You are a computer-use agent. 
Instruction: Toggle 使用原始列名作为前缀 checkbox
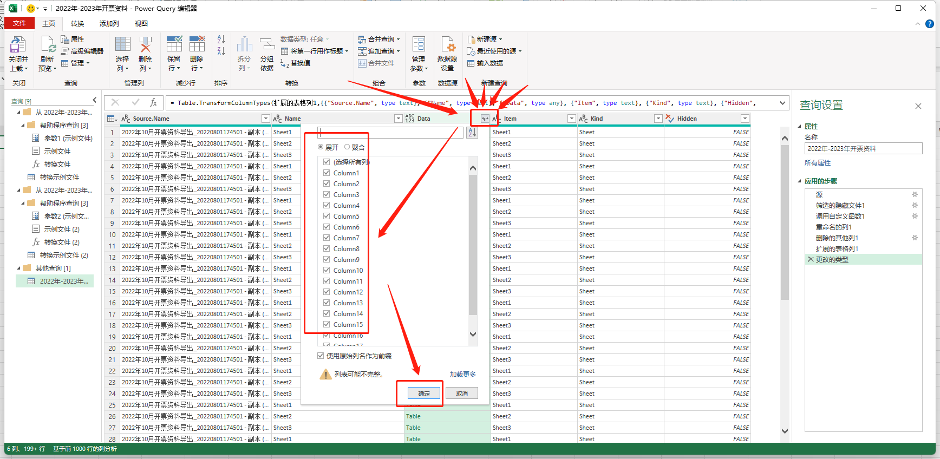point(321,356)
